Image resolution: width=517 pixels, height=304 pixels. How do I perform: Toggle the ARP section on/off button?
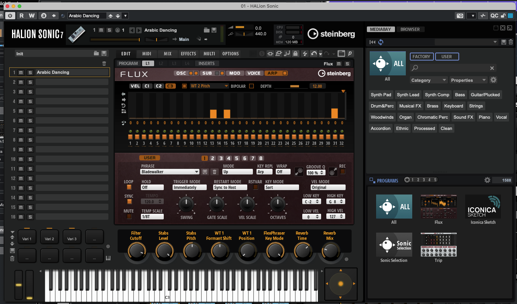(x=285, y=73)
